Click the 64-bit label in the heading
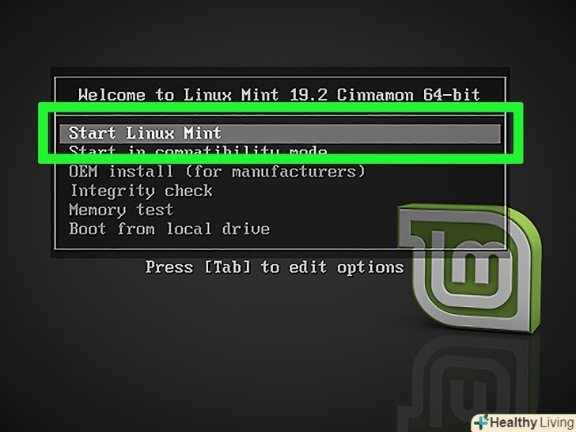 pos(452,95)
